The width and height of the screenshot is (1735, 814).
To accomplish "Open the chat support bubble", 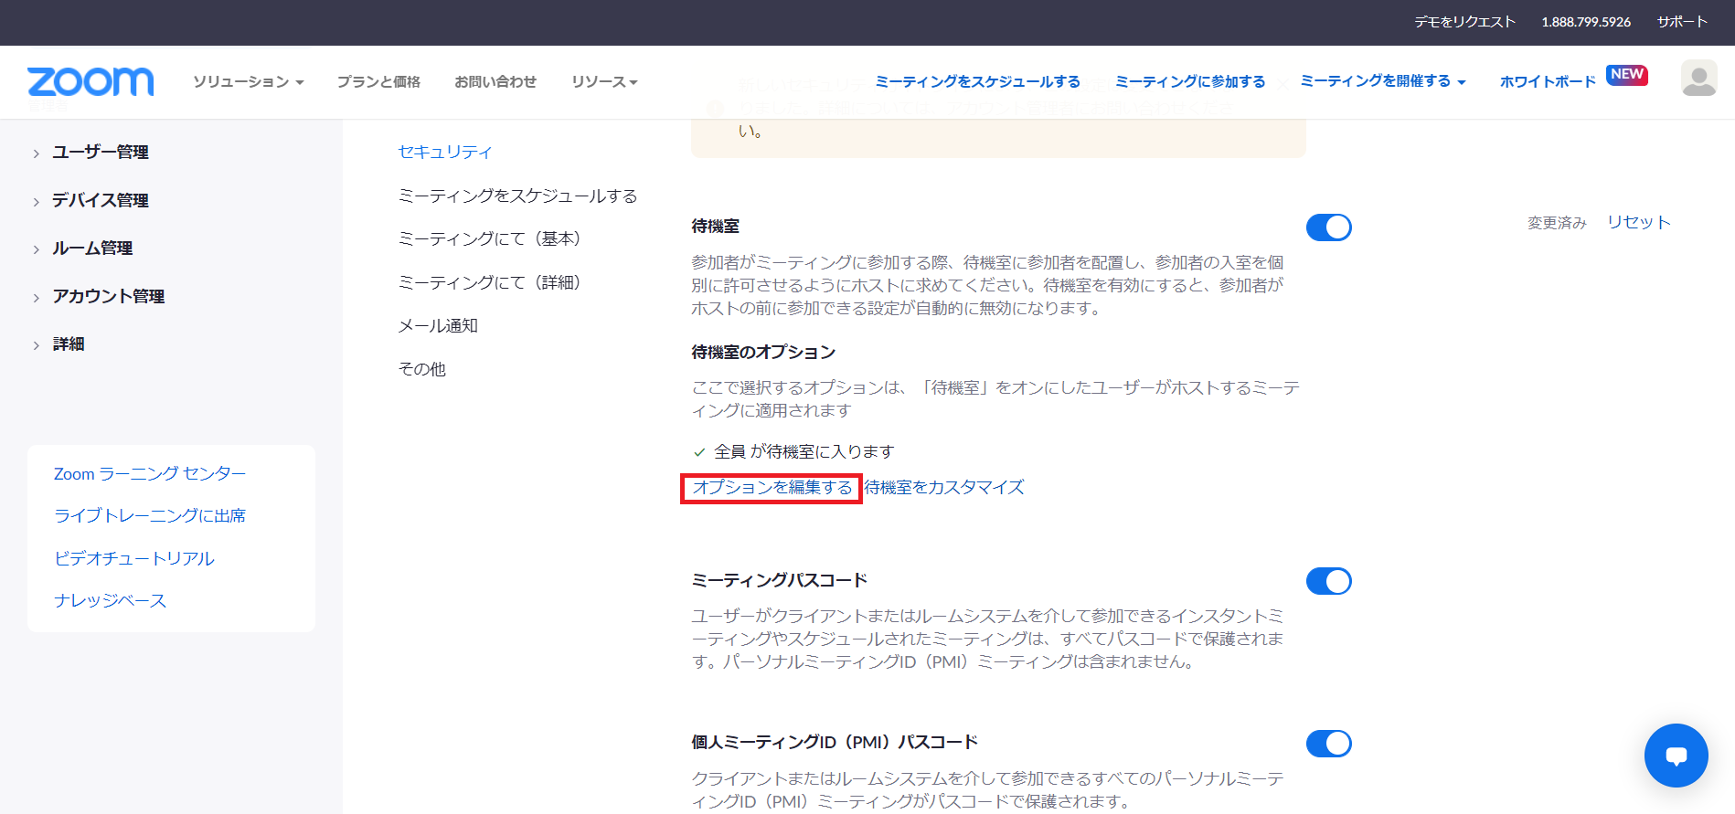I will pyautogui.click(x=1676, y=756).
